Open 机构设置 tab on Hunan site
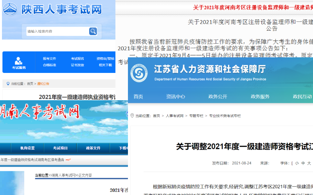 coord(27,148)
